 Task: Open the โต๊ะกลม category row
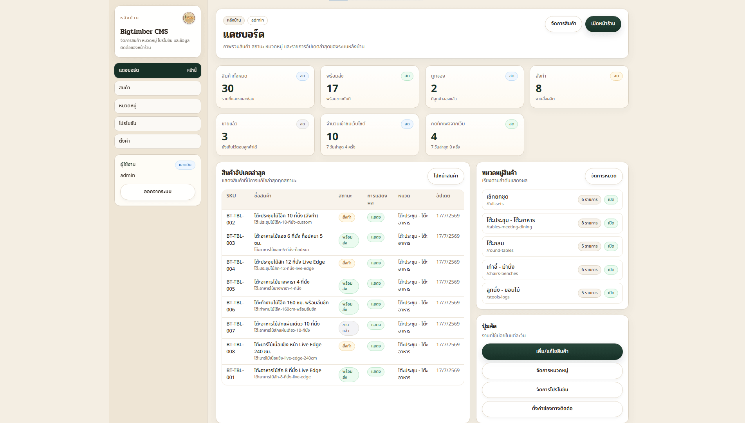coord(552,246)
